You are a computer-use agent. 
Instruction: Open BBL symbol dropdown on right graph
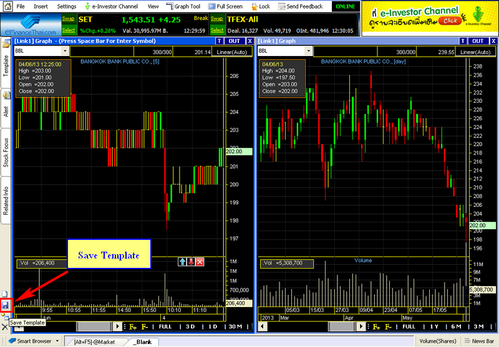point(308,51)
